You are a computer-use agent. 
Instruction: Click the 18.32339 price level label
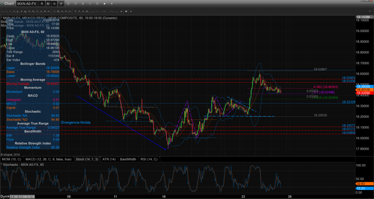tap(349, 102)
